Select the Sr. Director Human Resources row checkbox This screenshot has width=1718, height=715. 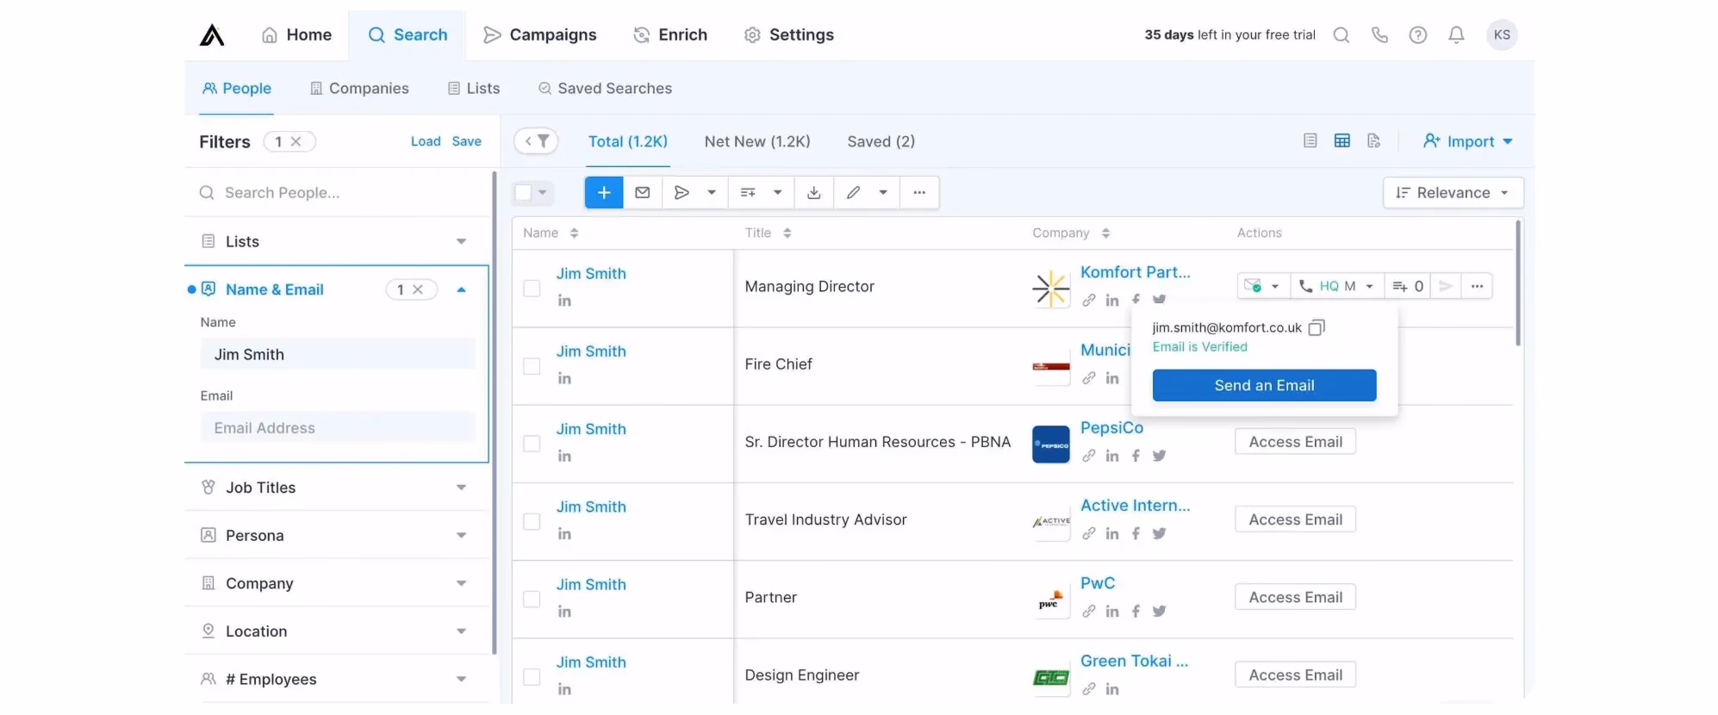click(532, 444)
